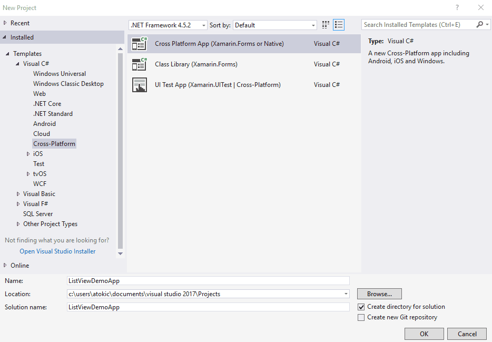Switch to small icons view
This screenshot has width=492, height=342.
326,25
